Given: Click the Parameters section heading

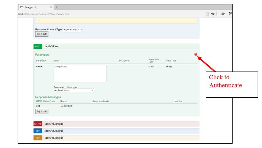Looking at the screenshot, I should 42,55.
